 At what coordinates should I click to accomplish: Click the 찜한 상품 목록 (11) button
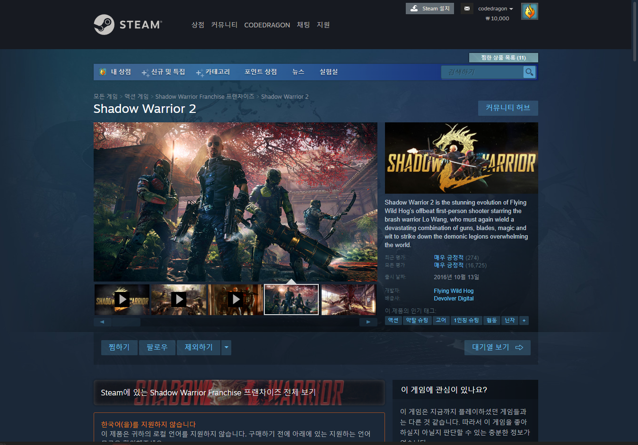pos(503,58)
